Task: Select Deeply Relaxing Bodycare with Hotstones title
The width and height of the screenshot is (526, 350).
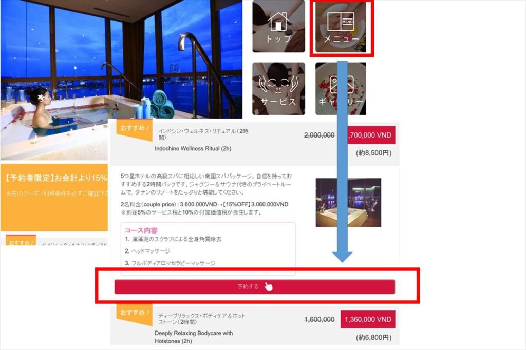Action: [194, 337]
